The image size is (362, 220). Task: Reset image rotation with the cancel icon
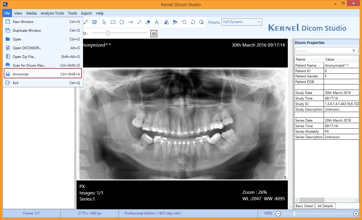point(201,22)
